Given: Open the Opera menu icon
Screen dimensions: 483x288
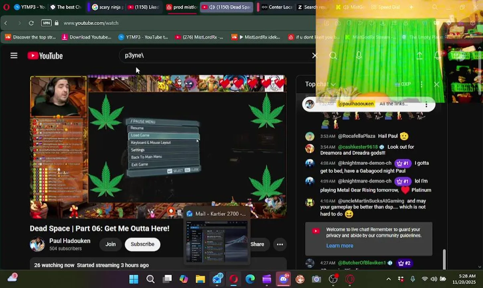Looking at the screenshot, I should click(x=6, y=7).
